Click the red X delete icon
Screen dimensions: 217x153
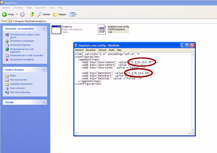[x=7, y=60]
